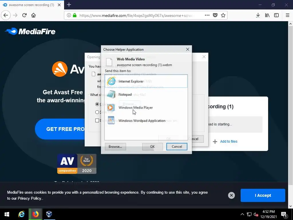Open Action Center notifications icon
The height and width of the screenshot is (220, 293).
[284, 214]
